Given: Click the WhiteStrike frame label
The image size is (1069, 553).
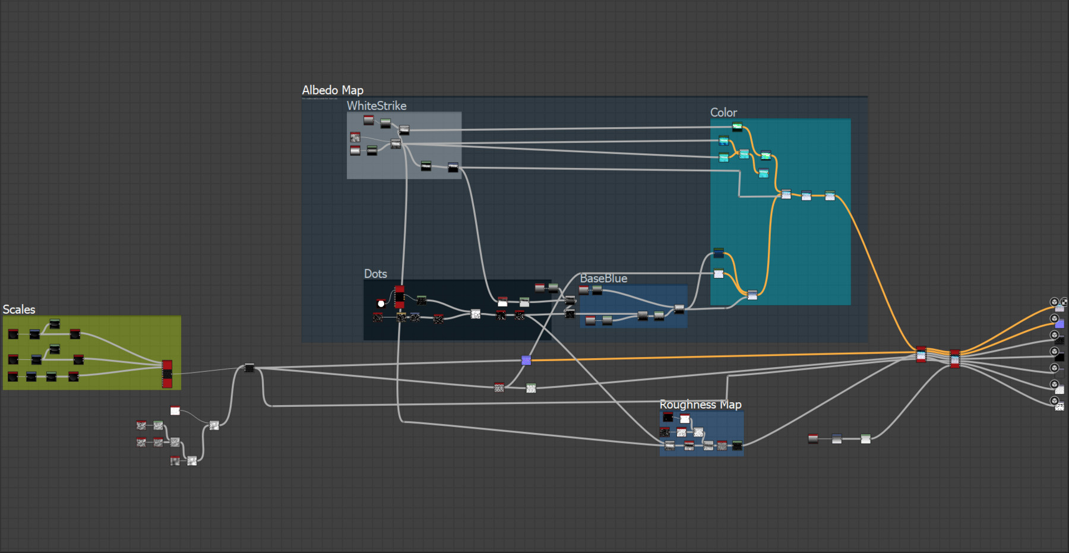Looking at the screenshot, I should pos(377,106).
